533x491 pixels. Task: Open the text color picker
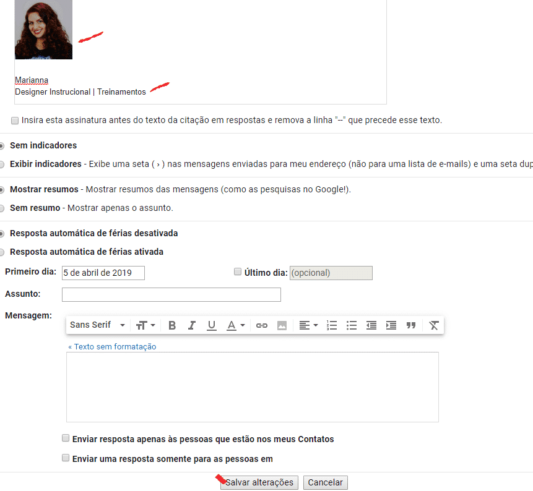point(236,325)
